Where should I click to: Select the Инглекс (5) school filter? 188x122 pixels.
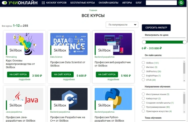[143, 67]
